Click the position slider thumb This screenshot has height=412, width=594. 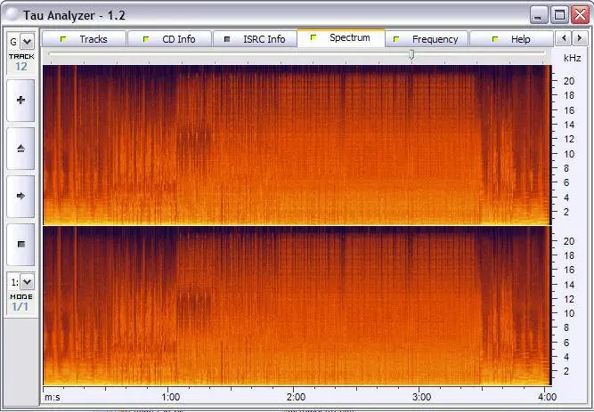pyautogui.click(x=411, y=55)
